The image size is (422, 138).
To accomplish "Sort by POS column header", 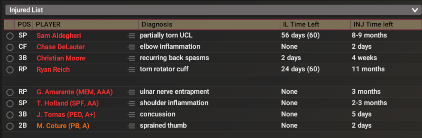I will [x=24, y=25].
